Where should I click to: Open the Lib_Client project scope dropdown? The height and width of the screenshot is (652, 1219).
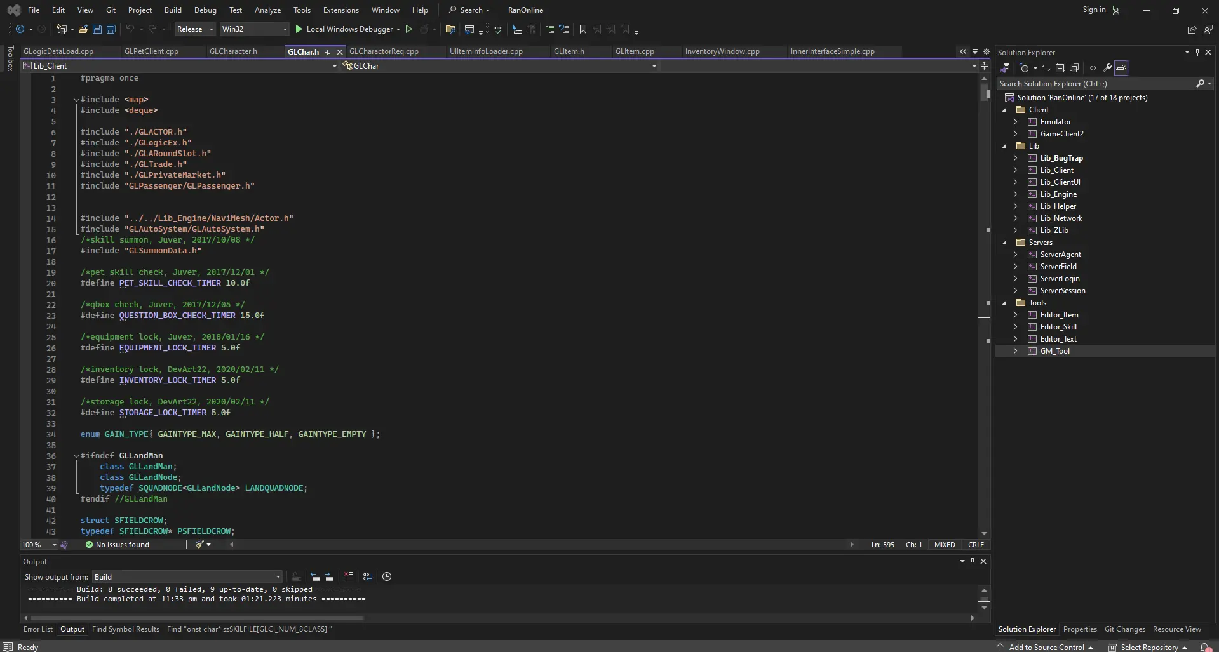[x=180, y=66]
